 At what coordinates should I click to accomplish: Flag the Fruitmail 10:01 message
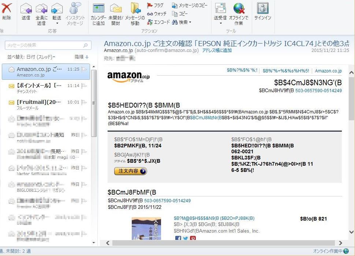pyautogui.click(x=84, y=102)
